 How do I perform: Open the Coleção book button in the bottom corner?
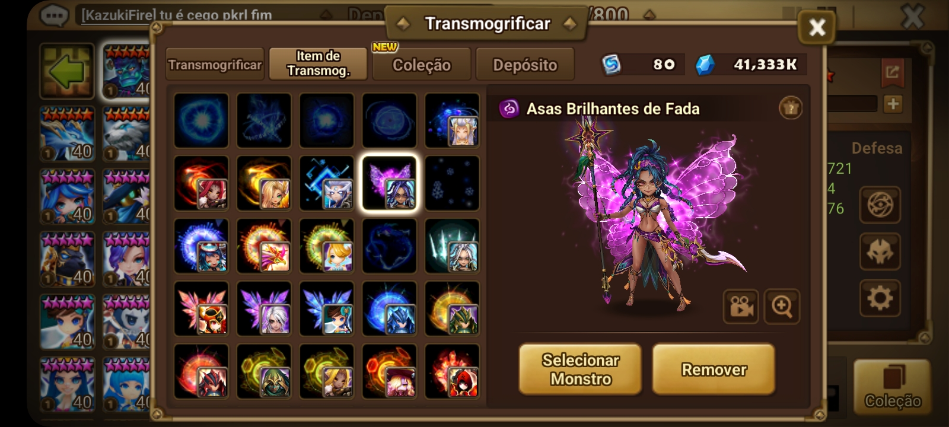pyautogui.click(x=892, y=387)
